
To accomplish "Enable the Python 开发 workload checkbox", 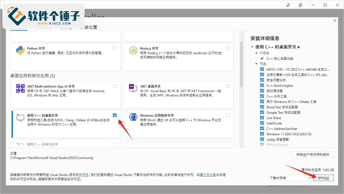I will point(115,48).
